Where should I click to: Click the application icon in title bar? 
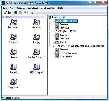[x=3, y=3]
